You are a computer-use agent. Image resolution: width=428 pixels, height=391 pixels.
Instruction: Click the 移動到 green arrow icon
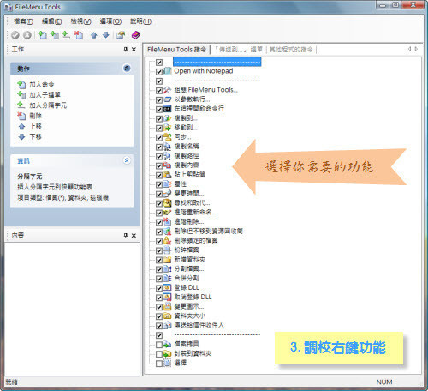pos(168,128)
